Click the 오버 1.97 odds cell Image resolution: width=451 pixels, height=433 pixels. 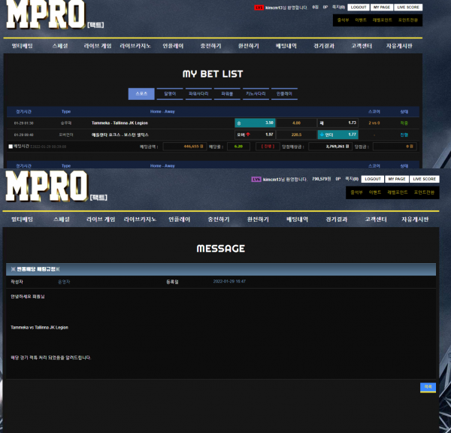point(255,135)
